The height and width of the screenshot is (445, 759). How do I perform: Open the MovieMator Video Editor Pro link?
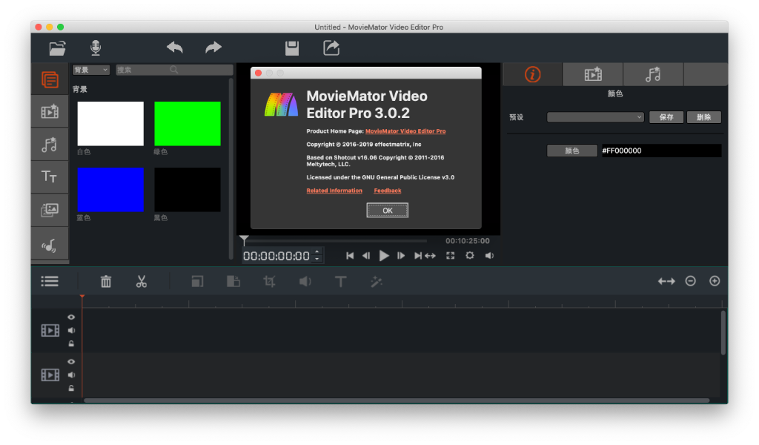(x=405, y=131)
